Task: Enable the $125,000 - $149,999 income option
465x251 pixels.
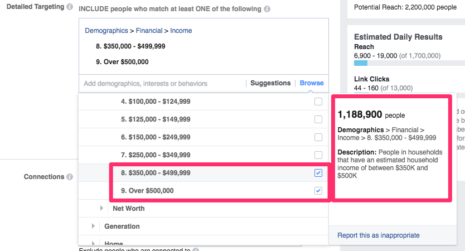Action: click(x=318, y=119)
